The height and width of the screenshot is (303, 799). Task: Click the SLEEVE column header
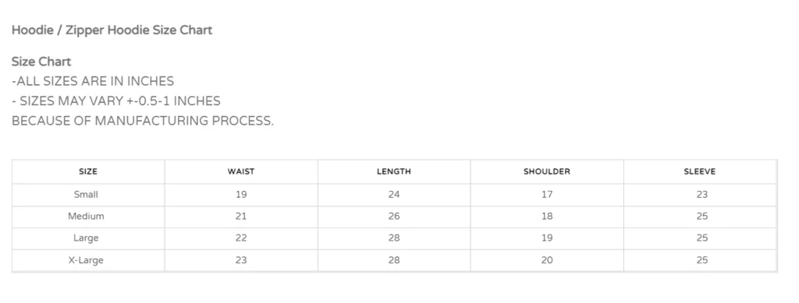pos(700,172)
